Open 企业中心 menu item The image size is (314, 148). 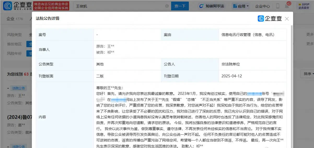[262, 6]
